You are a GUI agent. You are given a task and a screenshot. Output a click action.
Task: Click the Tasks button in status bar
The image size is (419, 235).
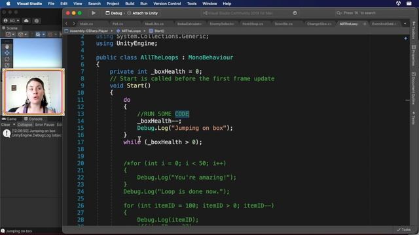[404, 229]
